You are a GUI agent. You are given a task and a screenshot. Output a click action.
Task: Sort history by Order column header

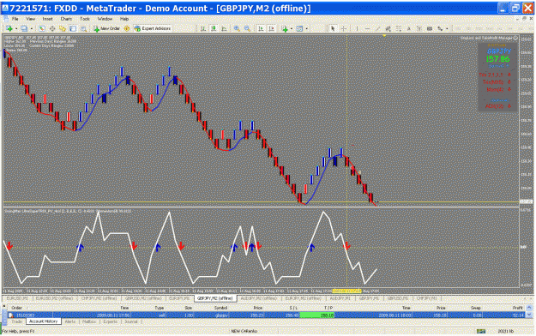(16, 308)
